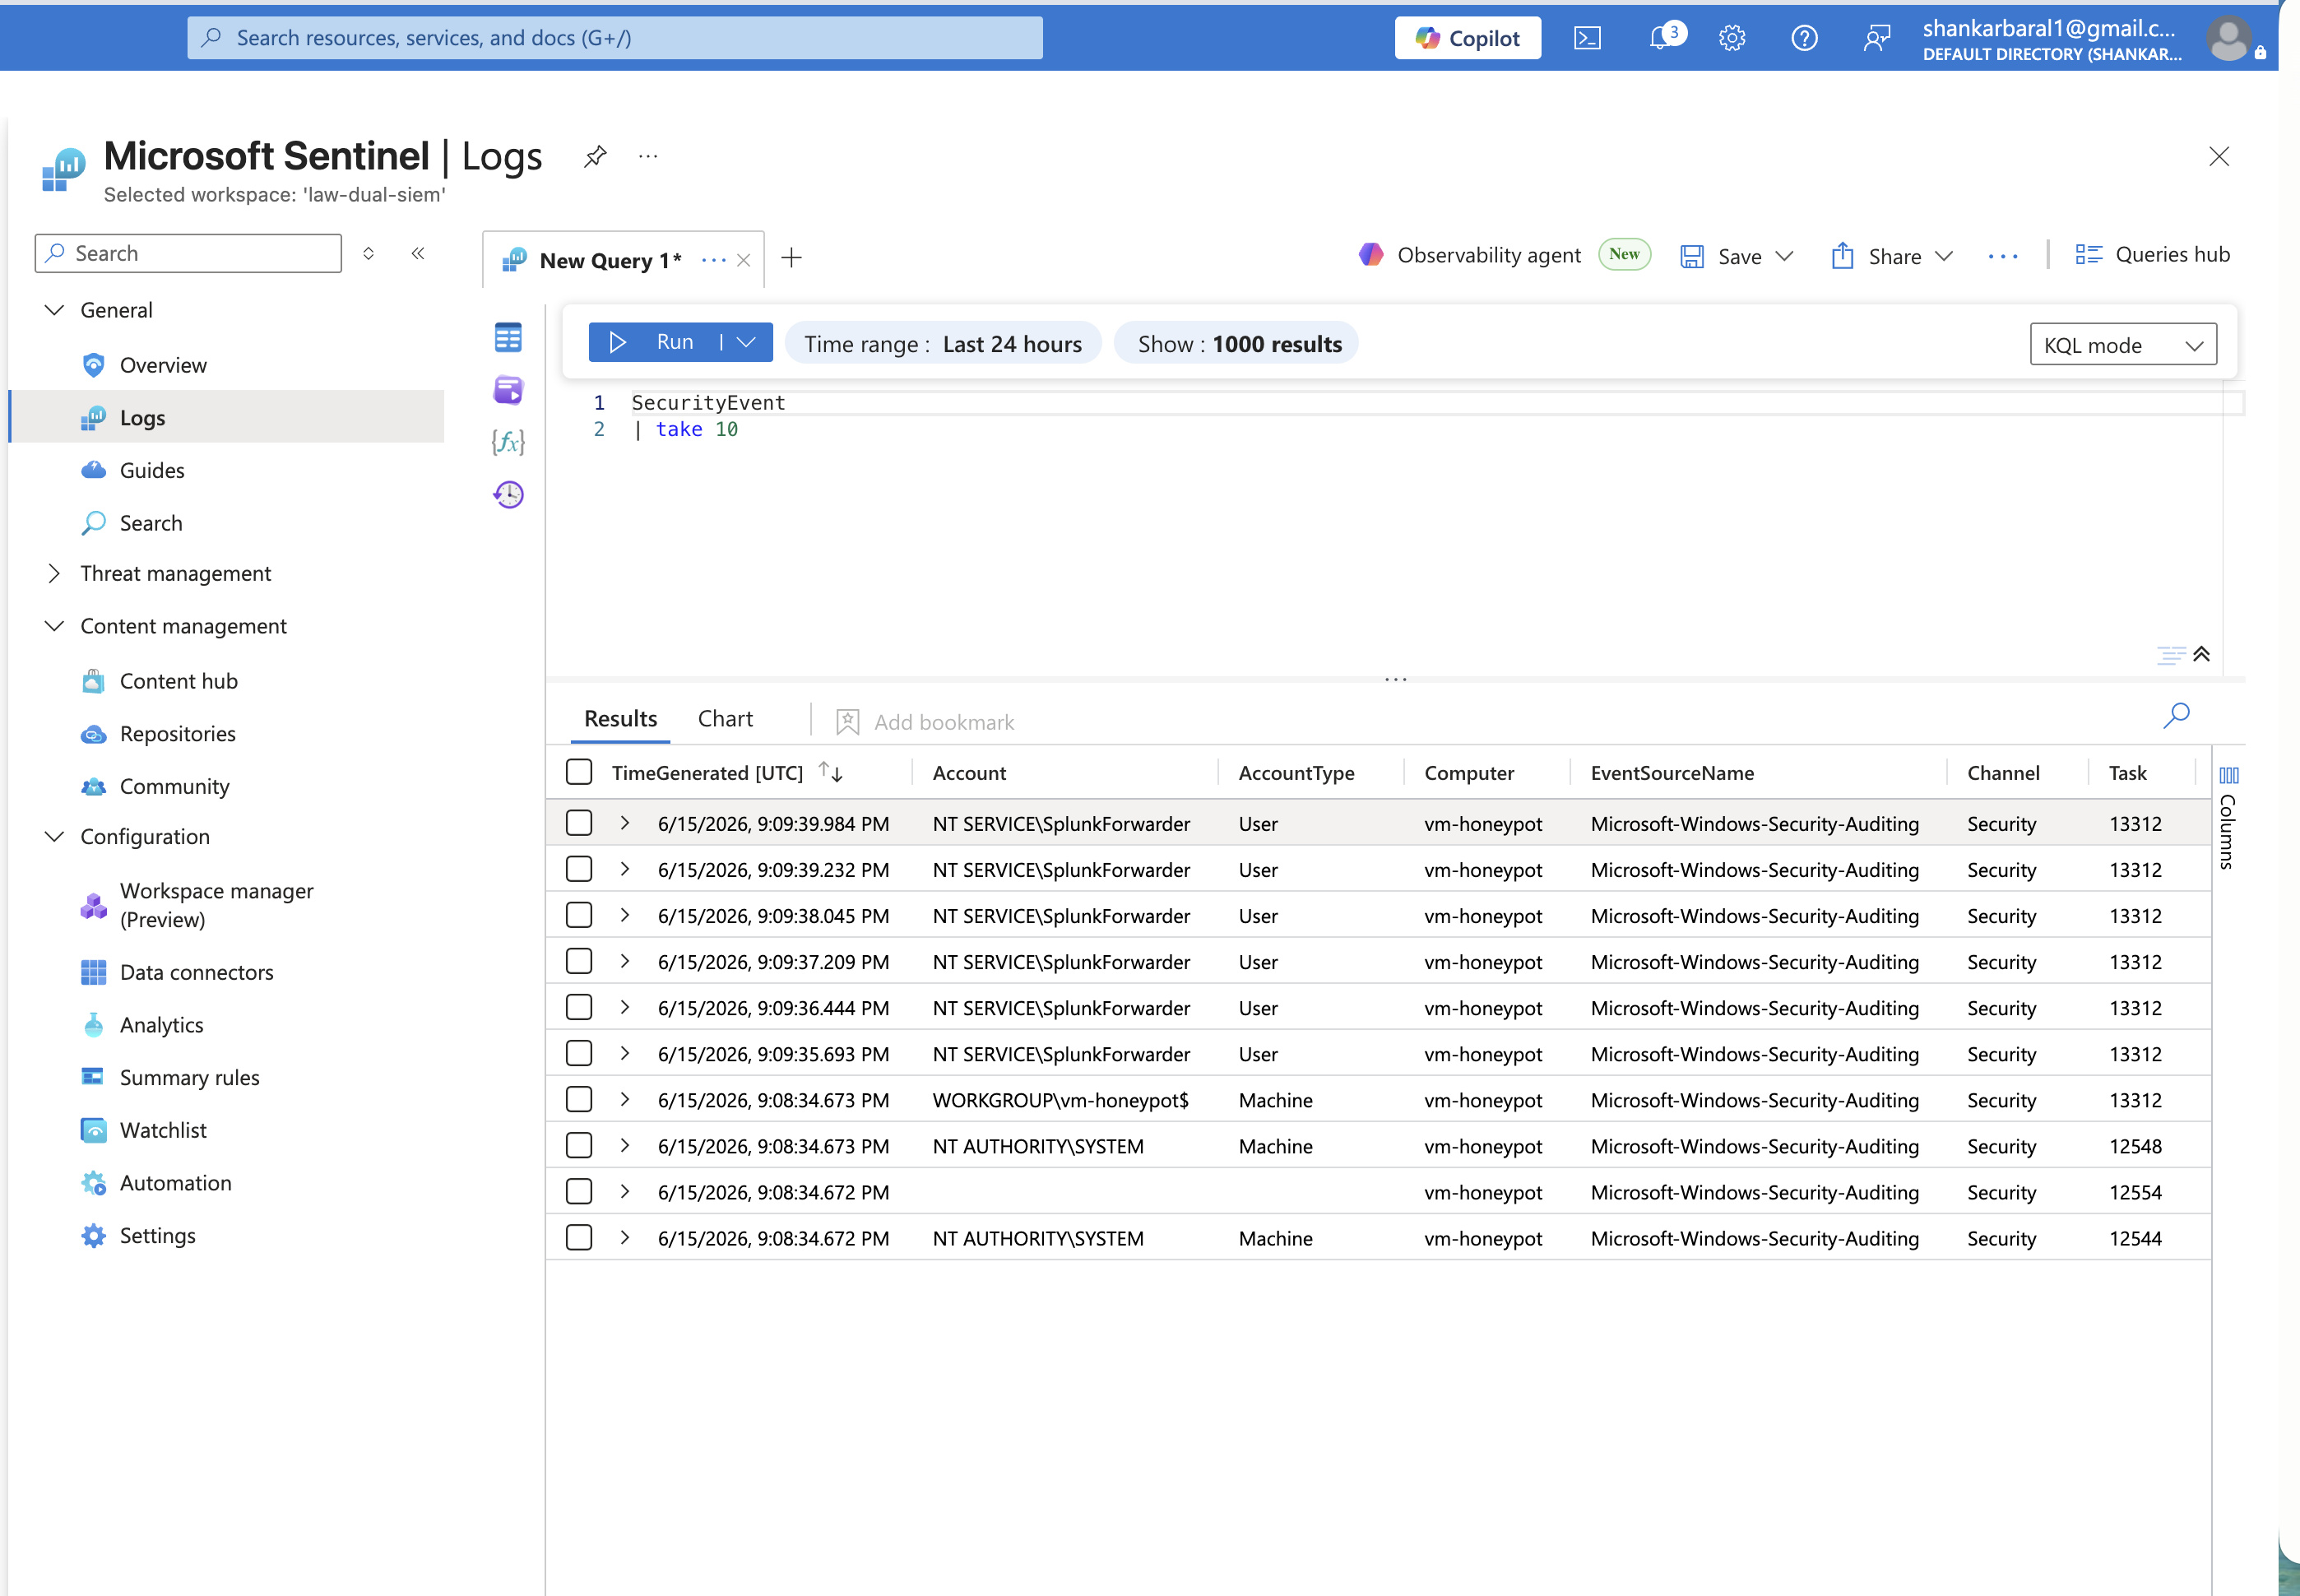This screenshot has width=2300, height=1596.
Task: Open account avatar menu
Action: (x=2228, y=38)
